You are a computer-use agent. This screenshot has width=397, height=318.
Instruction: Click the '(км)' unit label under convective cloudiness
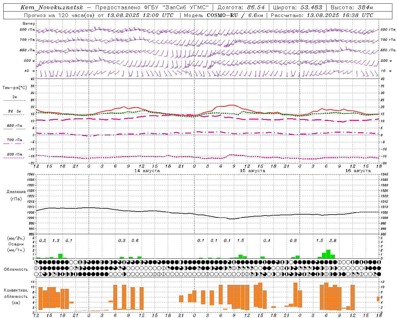(16, 302)
